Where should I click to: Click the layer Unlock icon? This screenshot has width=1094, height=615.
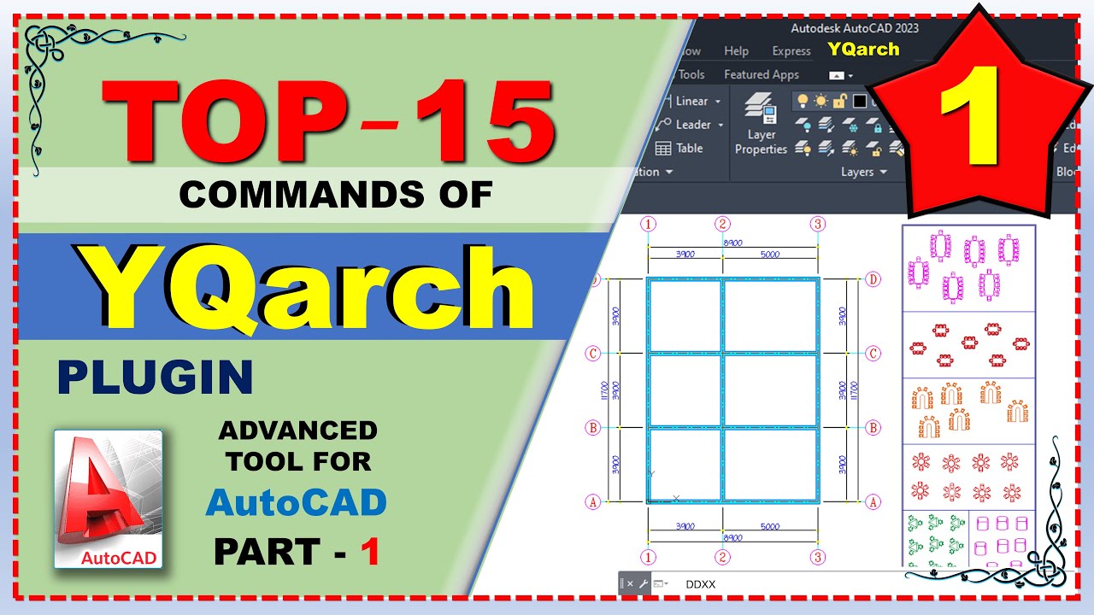point(874,148)
